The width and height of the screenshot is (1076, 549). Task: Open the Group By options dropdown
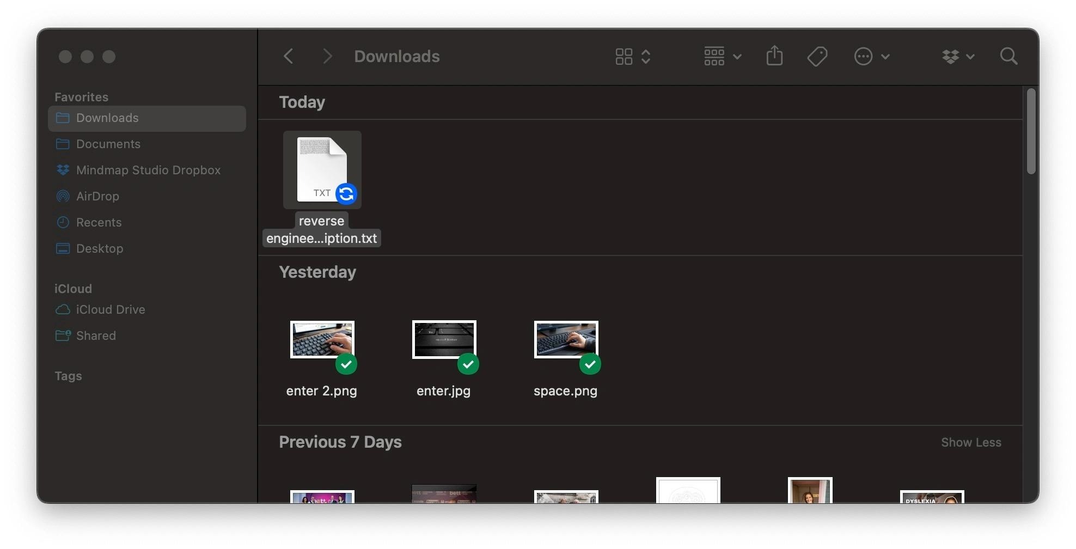(723, 56)
